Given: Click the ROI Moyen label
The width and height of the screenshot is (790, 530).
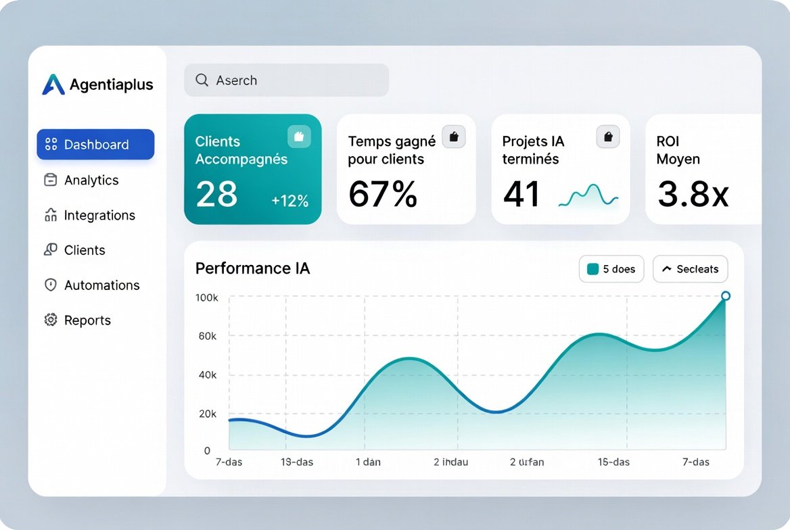Looking at the screenshot, I should pos(678,150).
